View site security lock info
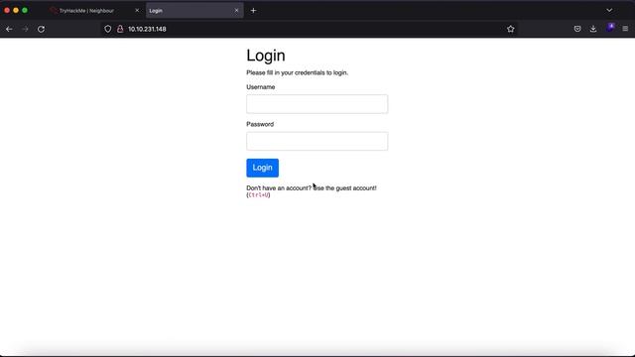This screenshot has width=635, height=357. [120, 29]
